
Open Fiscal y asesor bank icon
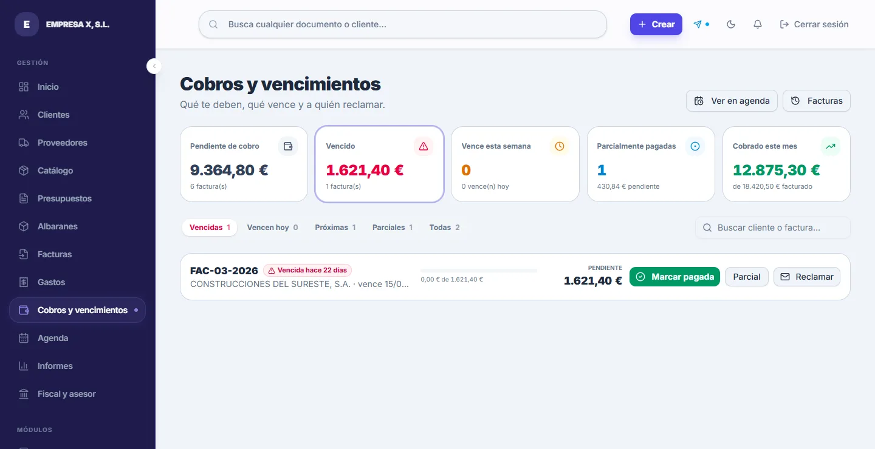(x=24, y=394)
